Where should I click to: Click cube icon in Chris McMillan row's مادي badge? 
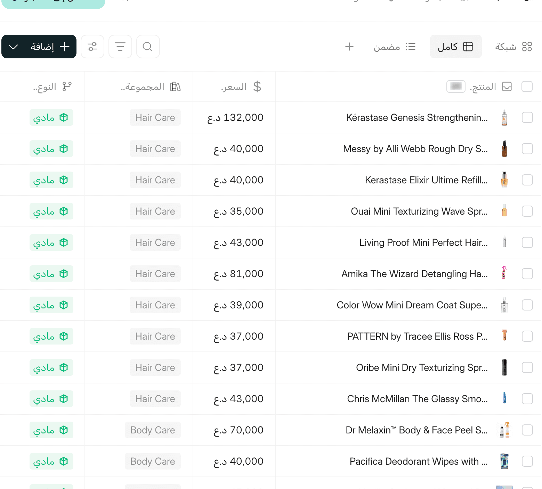[64, 399]
